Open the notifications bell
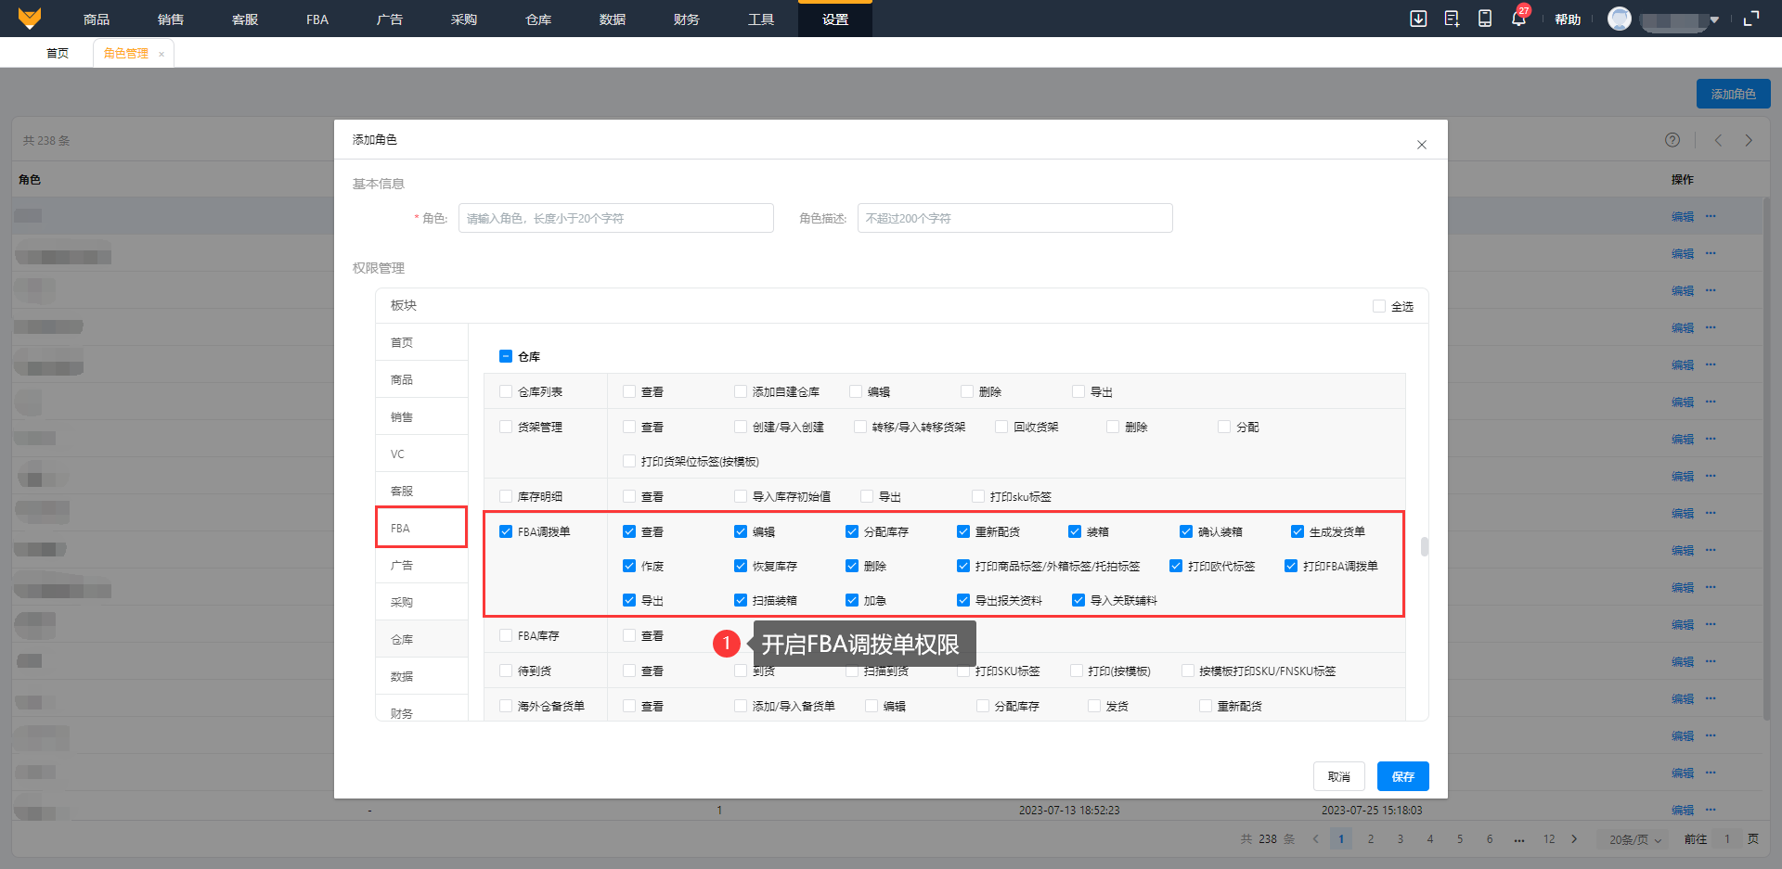The width and height of the screenshot is (1782, 869). (x=1518, y=19)
